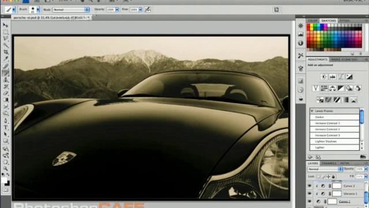
Task: Pick the first red swatch in top row
Action: pos(308,25)
